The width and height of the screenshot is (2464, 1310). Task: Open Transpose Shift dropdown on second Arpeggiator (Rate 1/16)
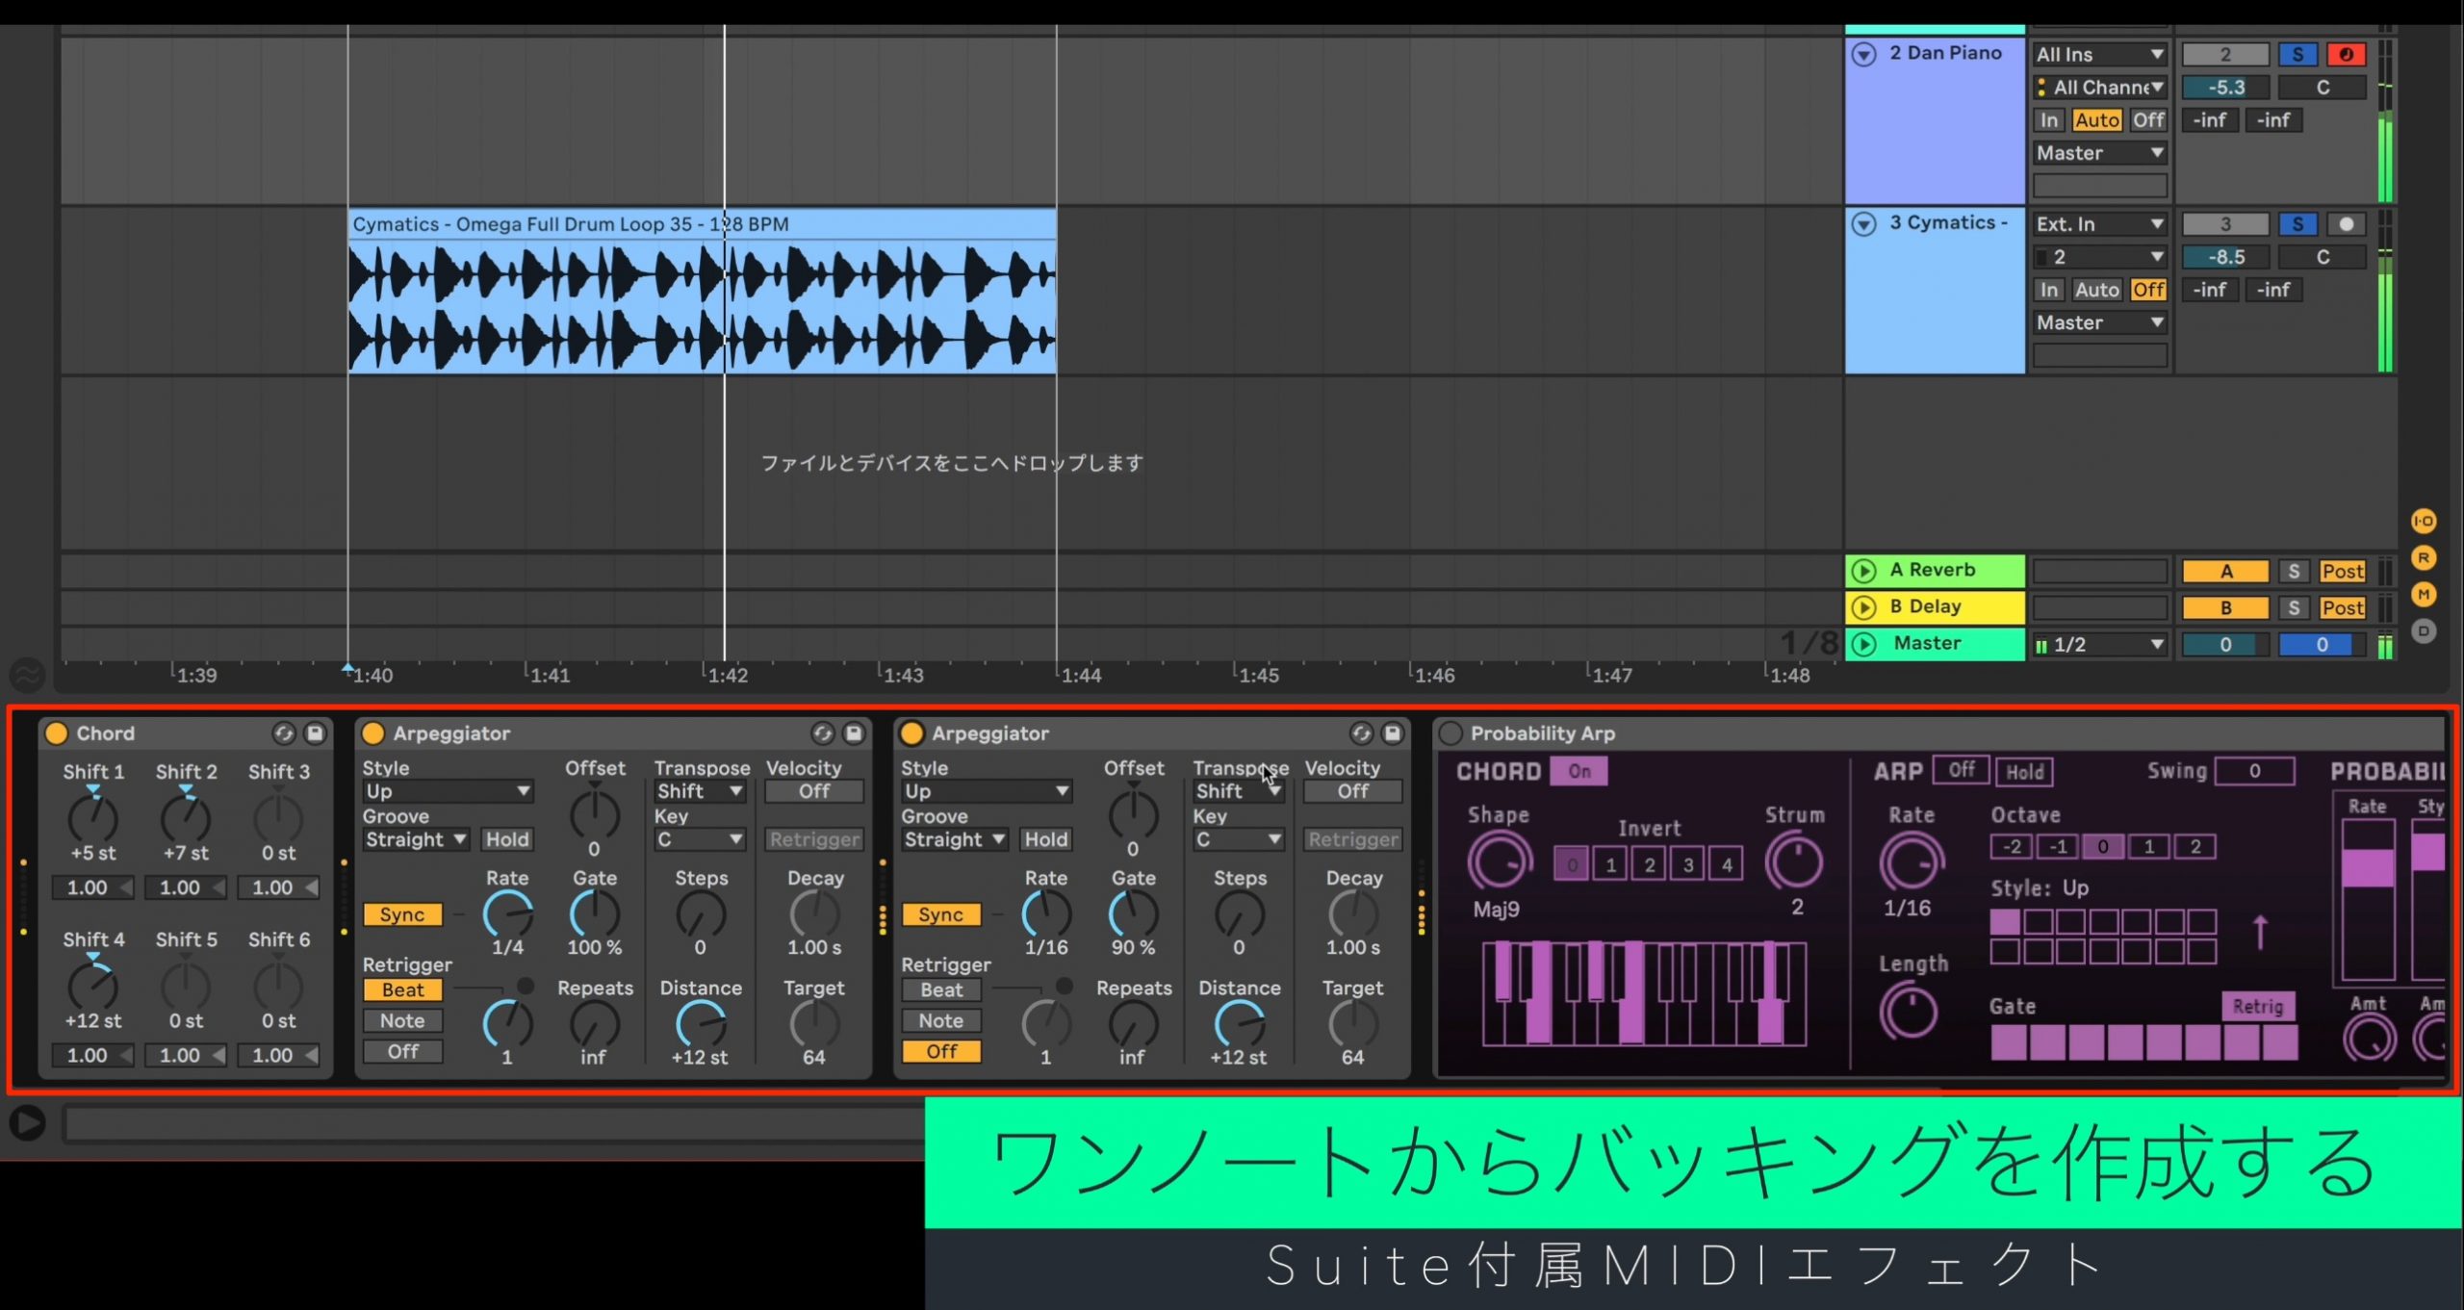tap(1239, 791)
